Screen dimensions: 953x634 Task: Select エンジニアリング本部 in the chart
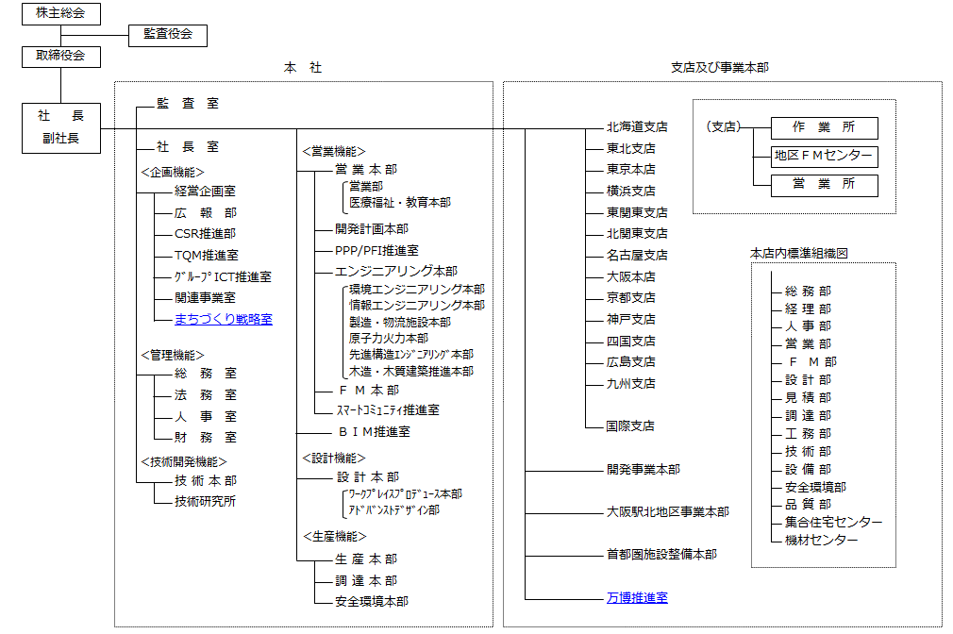[x=396, y=272]
